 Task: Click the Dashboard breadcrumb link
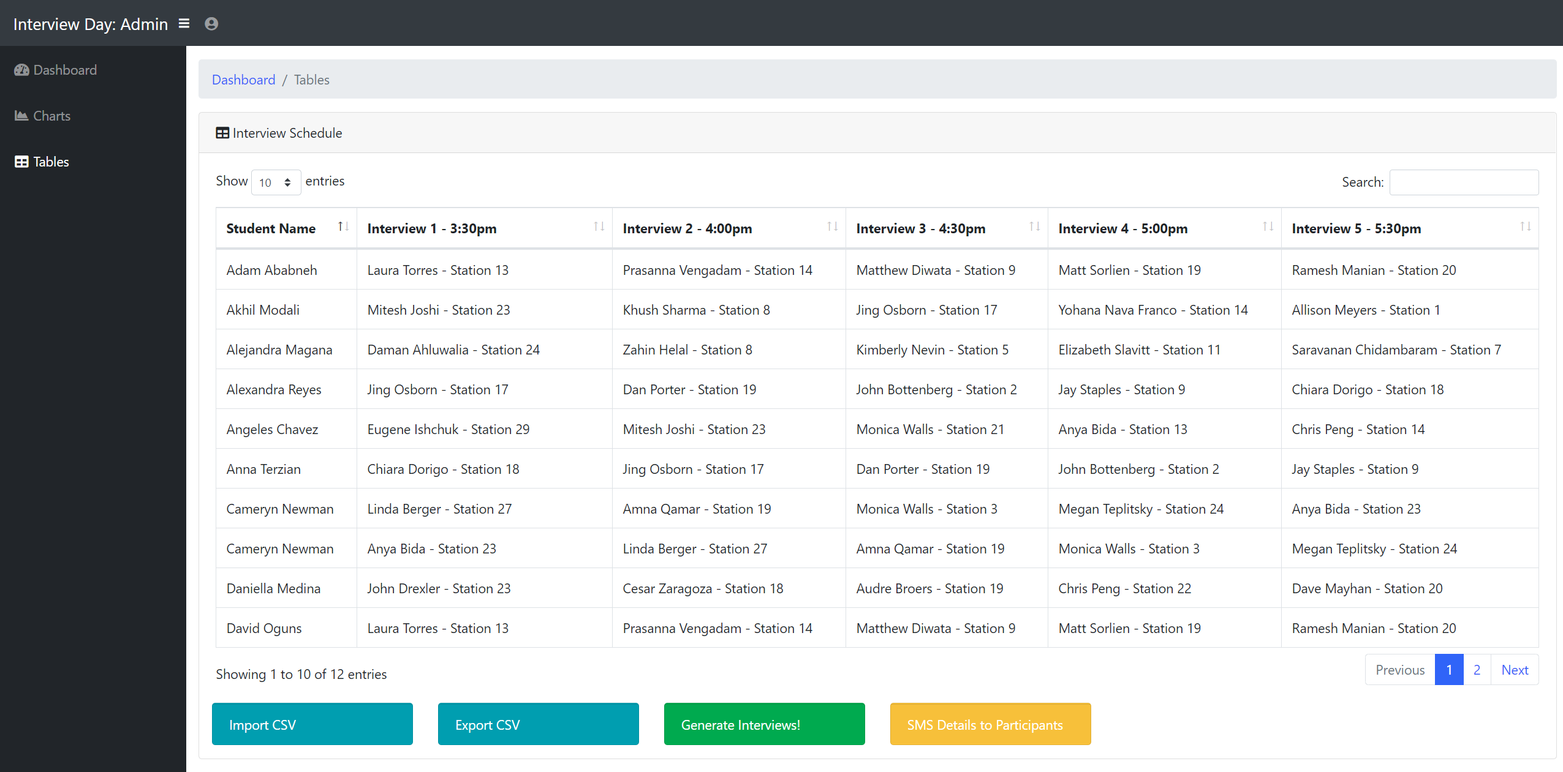point(243,80)
